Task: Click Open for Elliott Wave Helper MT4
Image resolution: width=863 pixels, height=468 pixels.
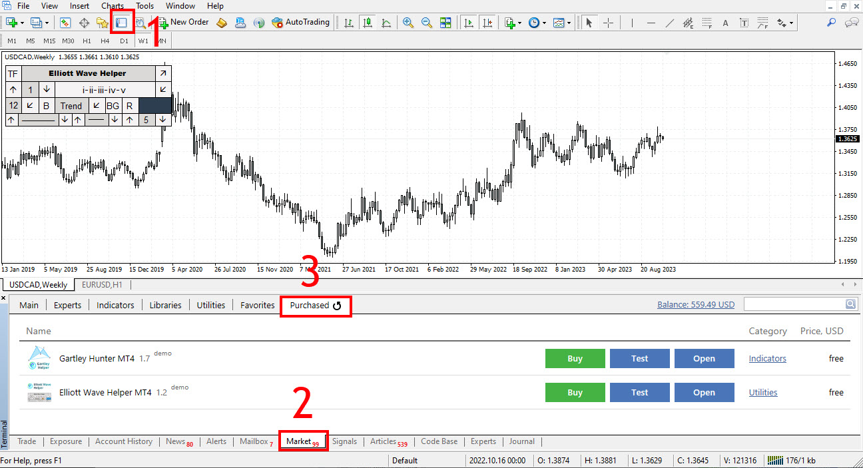Action: (x=704, y=392)
